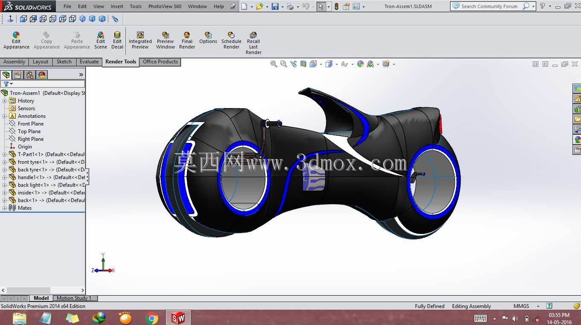Open the Edit Decal tool
Viewport: 581px width, 325px height.
point(117,40)
